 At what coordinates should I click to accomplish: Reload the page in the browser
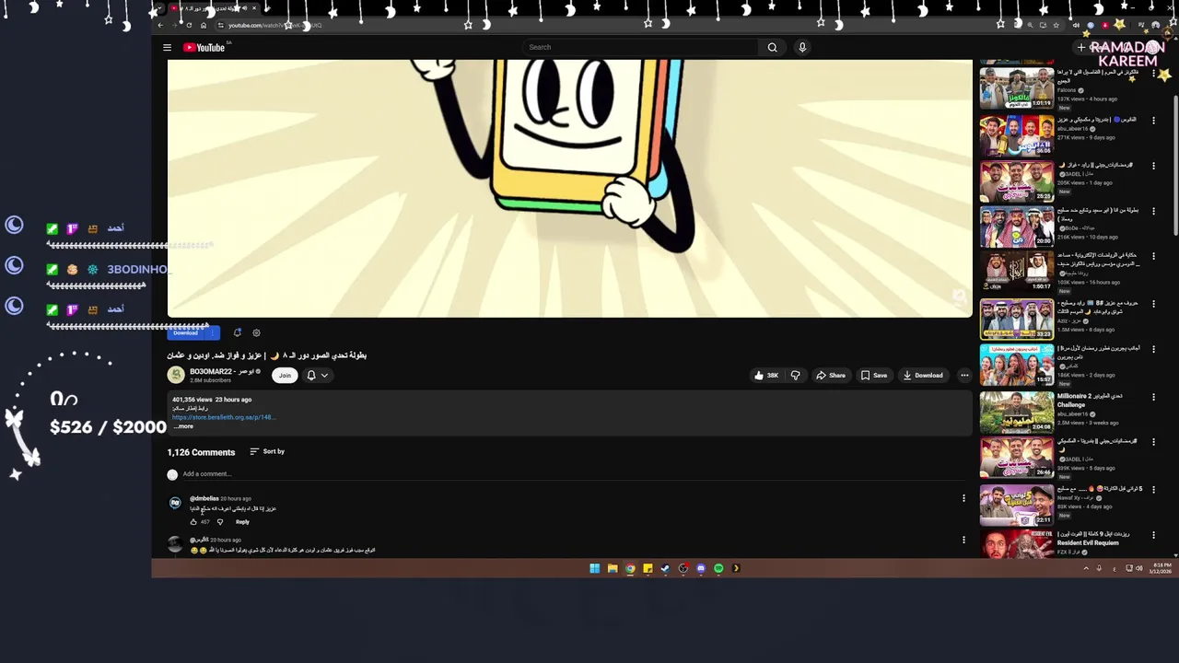(189, 25)
